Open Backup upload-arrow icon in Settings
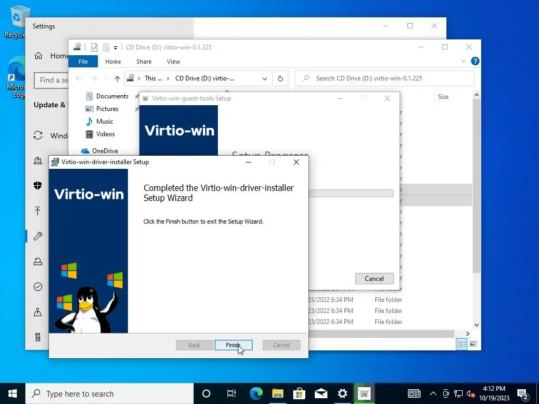Image resolution: width=539 pixels, height=404 pixels. pyautogui.click(x=38, y=211)
